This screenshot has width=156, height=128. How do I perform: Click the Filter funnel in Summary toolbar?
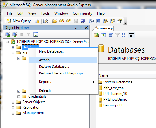point(117,35)
